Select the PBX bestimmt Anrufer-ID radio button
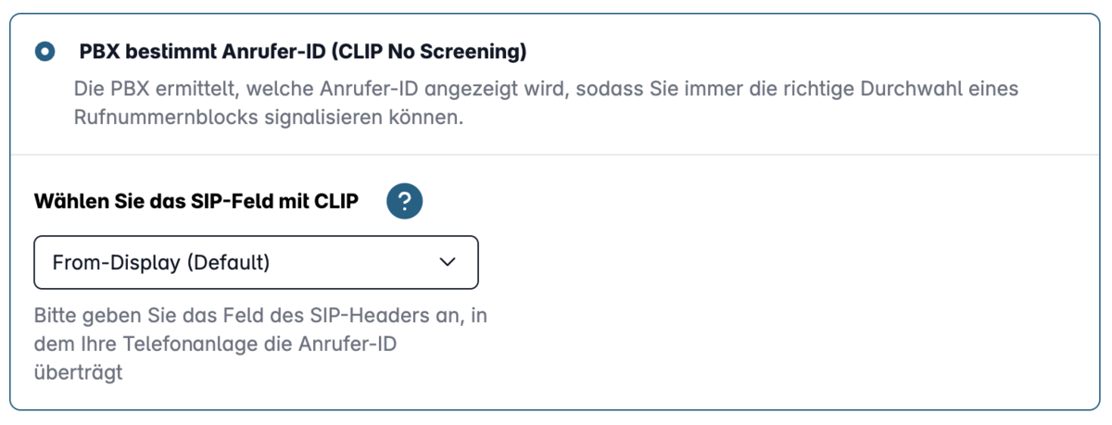Viewport: 1112px width, 425px height. 44,52
